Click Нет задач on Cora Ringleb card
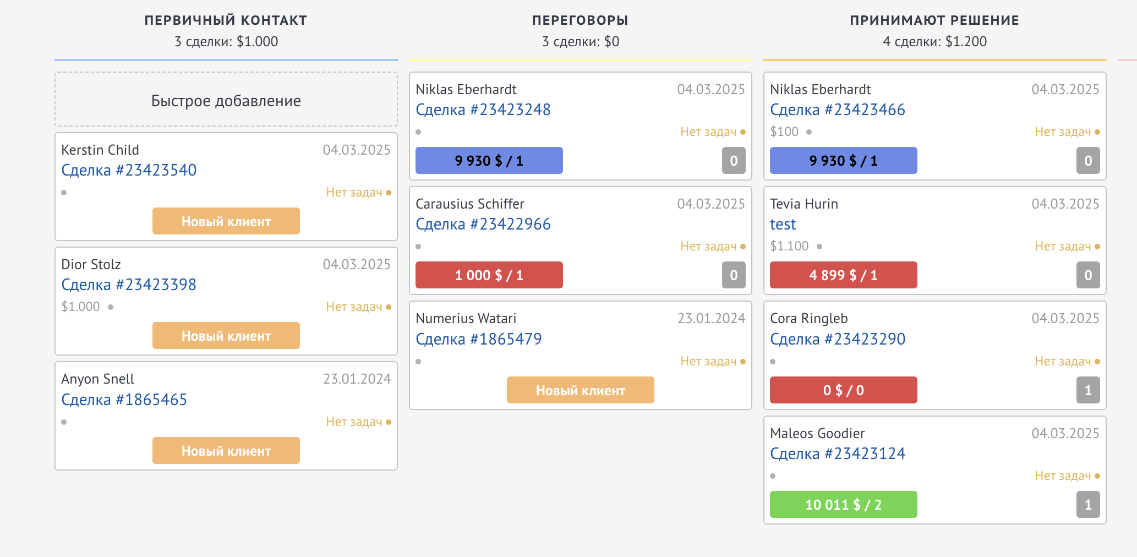 coord(1062,361)
